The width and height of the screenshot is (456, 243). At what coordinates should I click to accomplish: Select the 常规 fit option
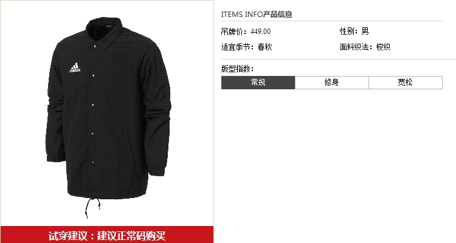click(x=258, y=83)
